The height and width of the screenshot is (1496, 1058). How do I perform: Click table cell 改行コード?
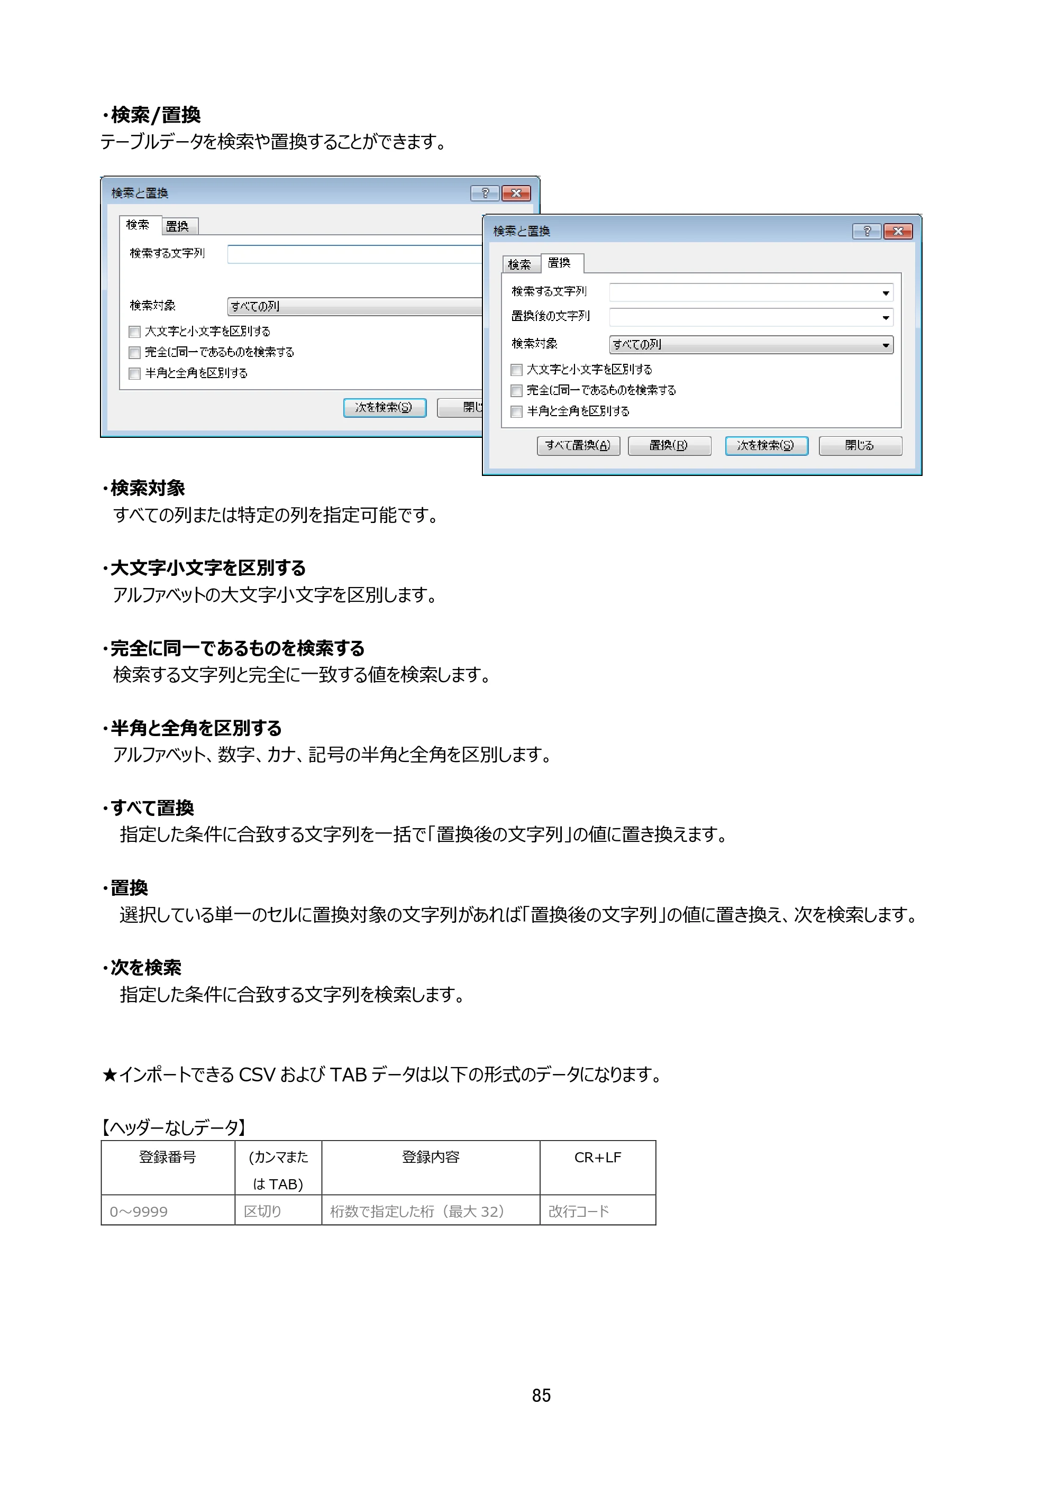click(x=598, y=1210)
